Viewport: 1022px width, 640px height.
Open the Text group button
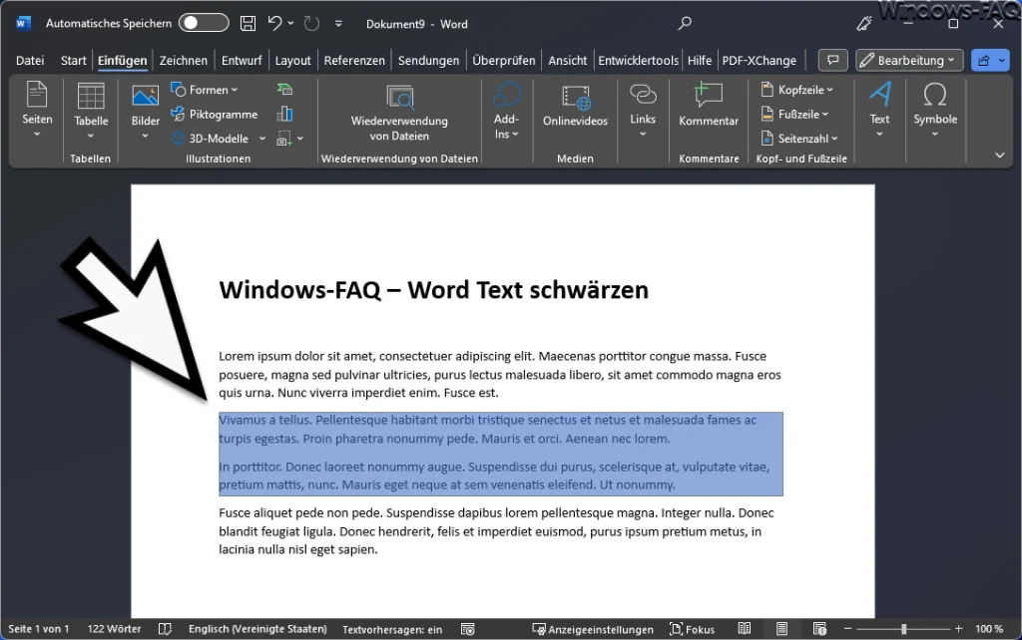click(879, 111)
